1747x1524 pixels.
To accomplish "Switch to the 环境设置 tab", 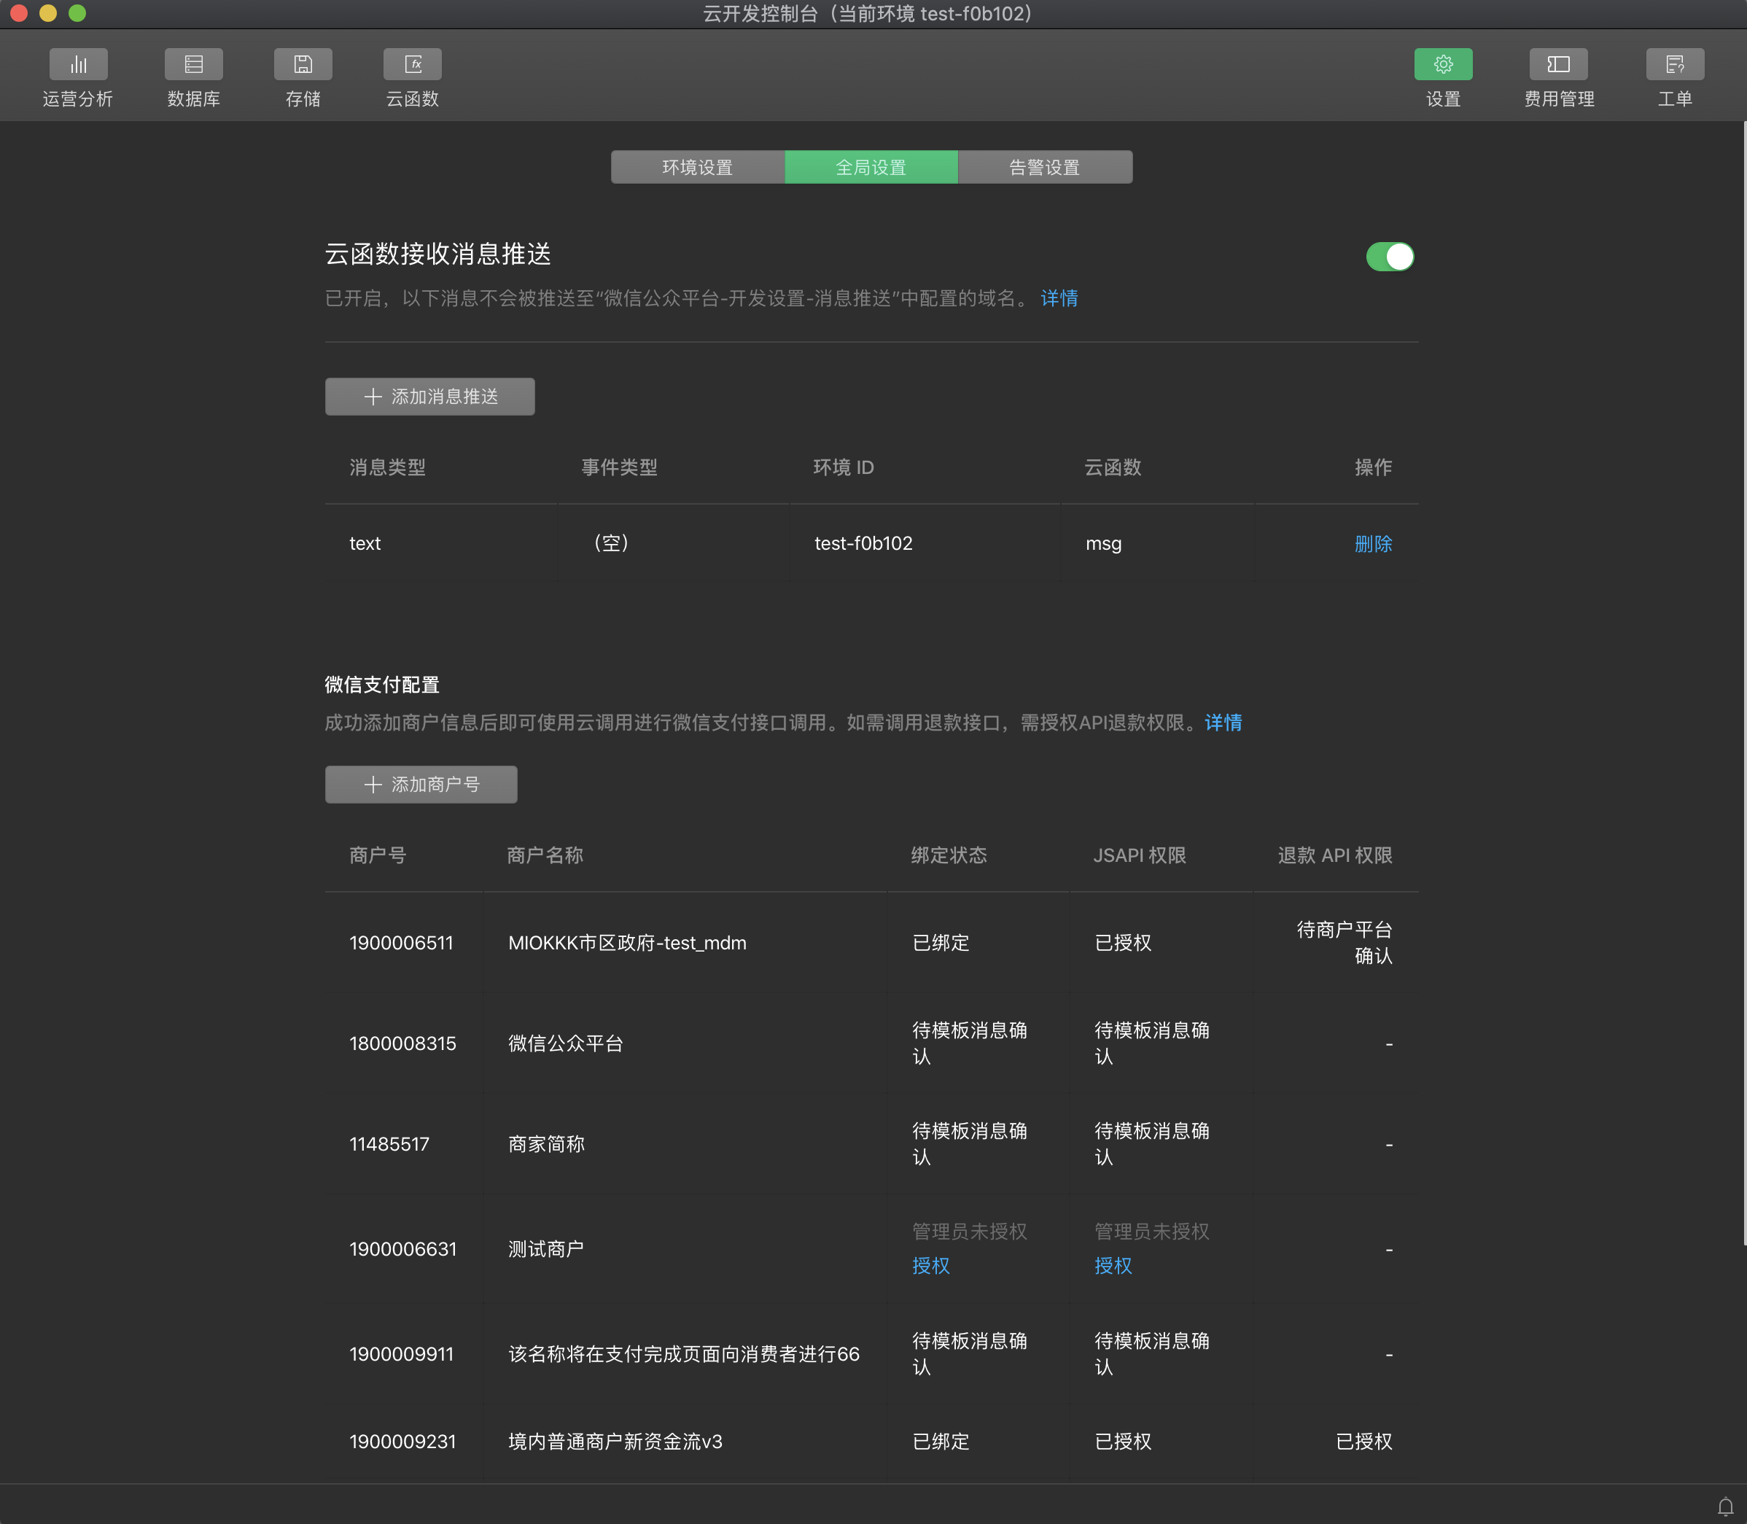I will coord(698,168).
